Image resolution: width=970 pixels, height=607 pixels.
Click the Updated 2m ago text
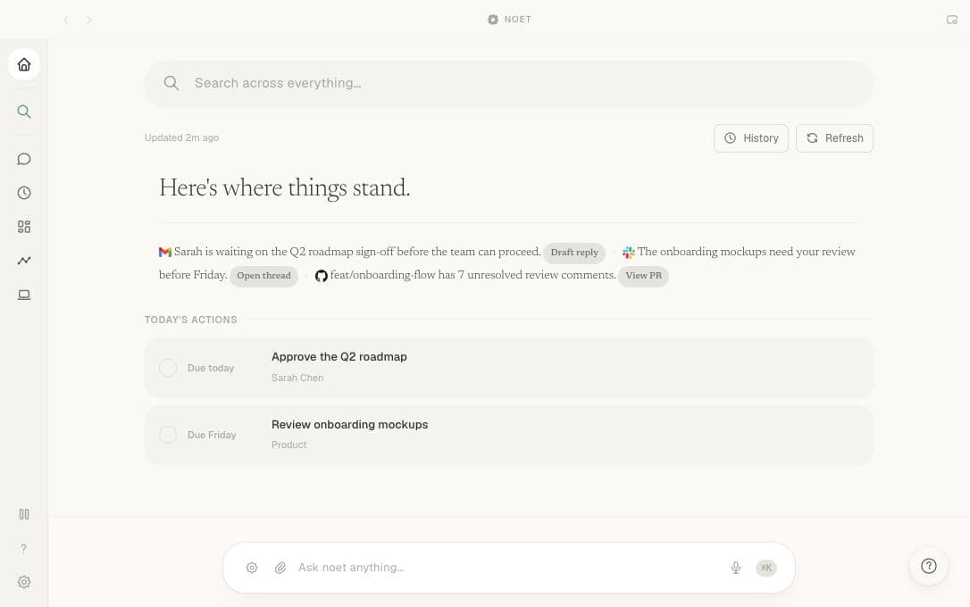[182, 137]
